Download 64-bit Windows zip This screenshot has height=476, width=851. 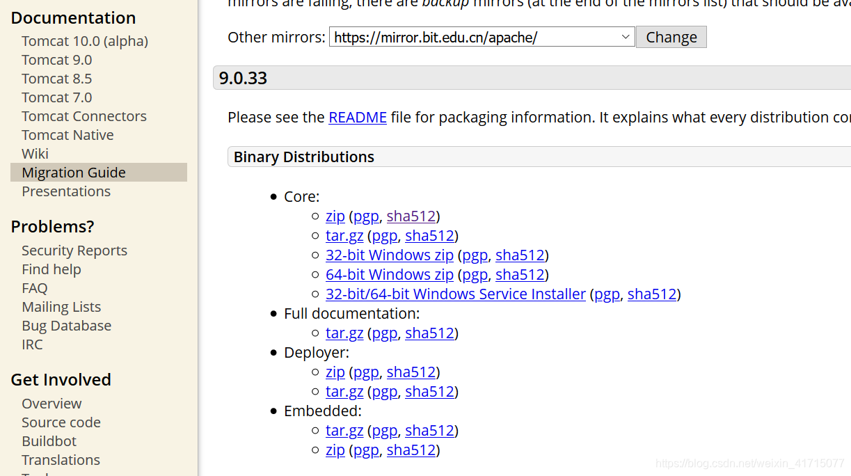(x=390, y=275)
